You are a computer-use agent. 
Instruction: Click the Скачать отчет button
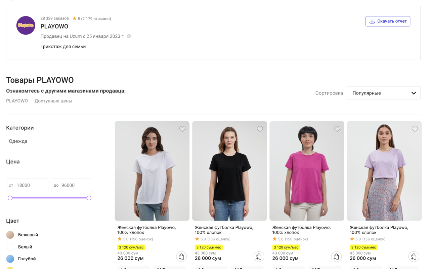388,21
